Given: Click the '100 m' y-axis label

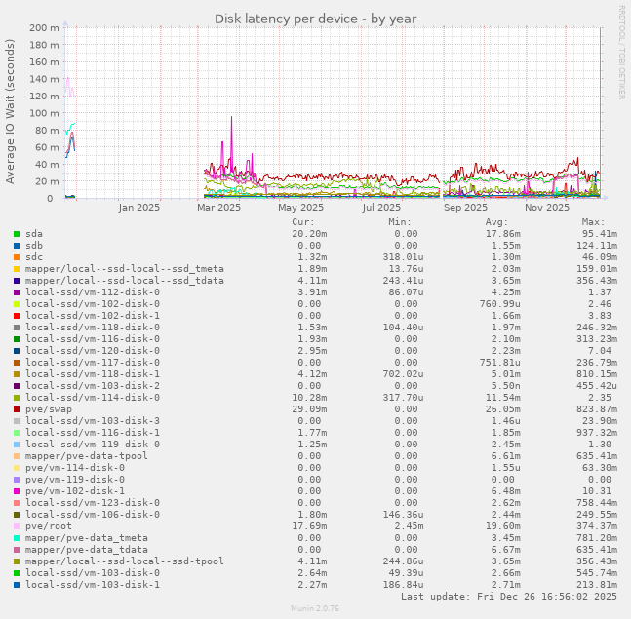Looking at the screenshot, I should click(x=44, y=113).
